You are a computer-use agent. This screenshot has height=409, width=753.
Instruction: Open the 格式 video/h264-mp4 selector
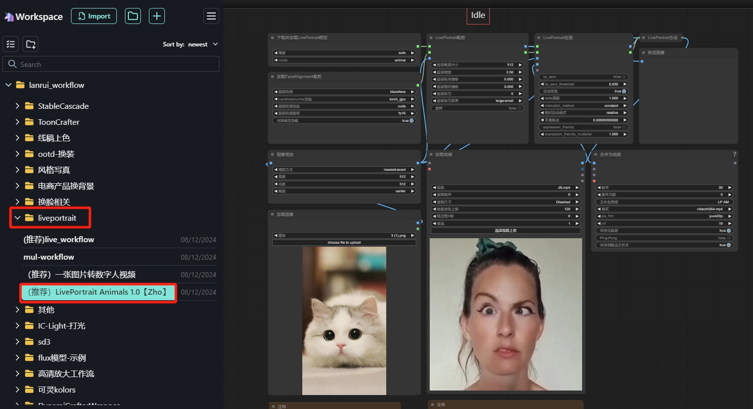pos(664,209)
